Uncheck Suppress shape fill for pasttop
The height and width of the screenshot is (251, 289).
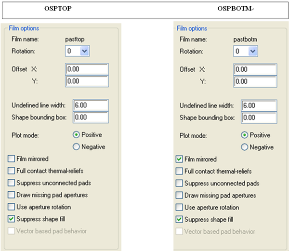click(x=11, y=219)
